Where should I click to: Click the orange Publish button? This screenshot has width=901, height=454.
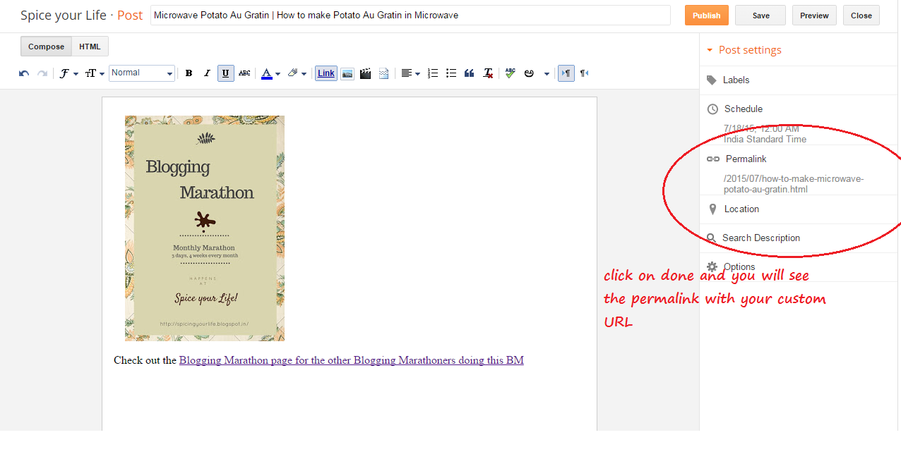pos(706,16)
